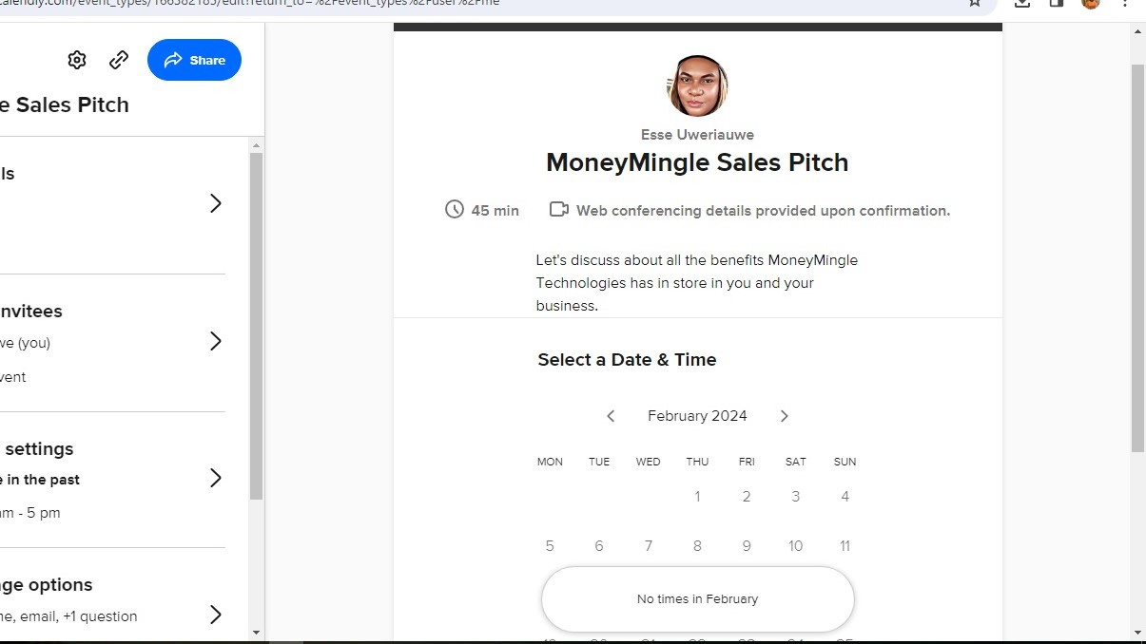Click the blue Share button
Viewport: 1146px width, 644px height.
194,60
